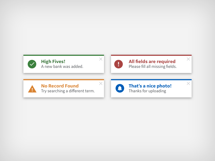Close the That's a nice photo! notification
The height and width of the screenshot is (161, 215).
(188, 83)
